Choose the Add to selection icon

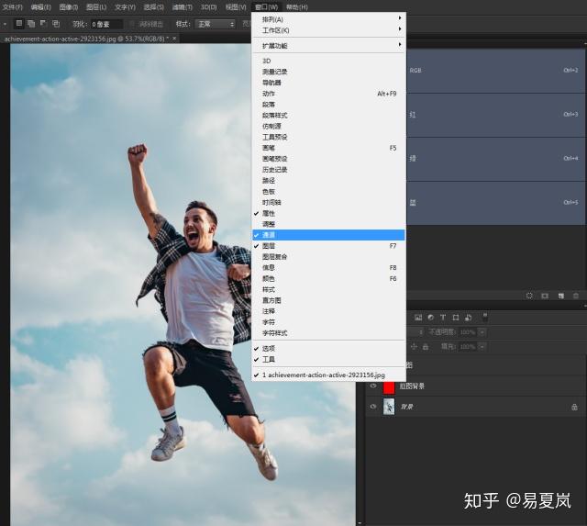pyautogui.click(x=31, y=24)
